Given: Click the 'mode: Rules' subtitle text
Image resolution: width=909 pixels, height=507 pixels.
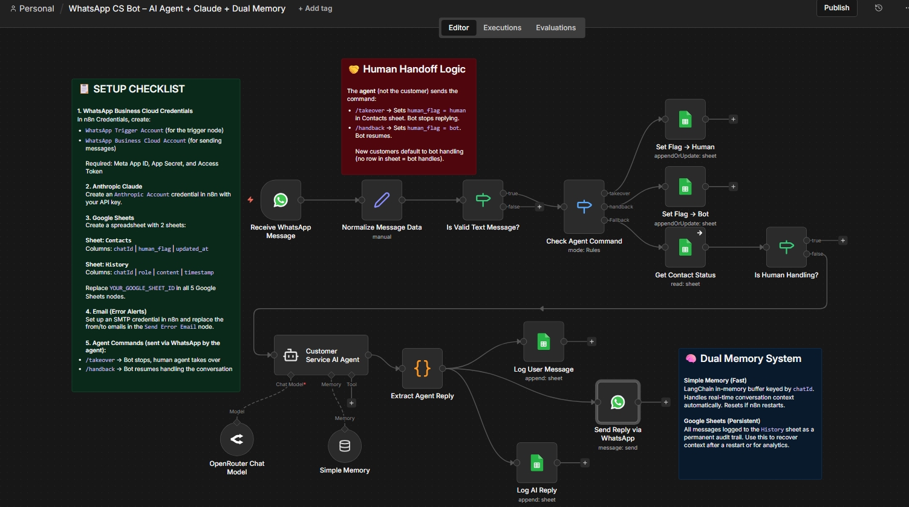Looking at the screenshot, I should [x=584, y=250].
